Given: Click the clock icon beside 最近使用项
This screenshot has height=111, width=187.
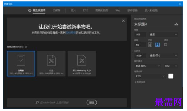Looking at the screenshot, I should click(x=30, y=10).
